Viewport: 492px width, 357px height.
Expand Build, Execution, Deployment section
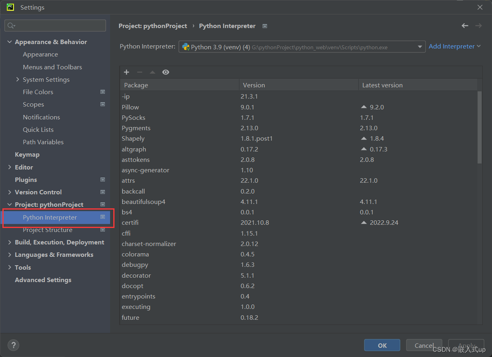[x=10, y=242]
